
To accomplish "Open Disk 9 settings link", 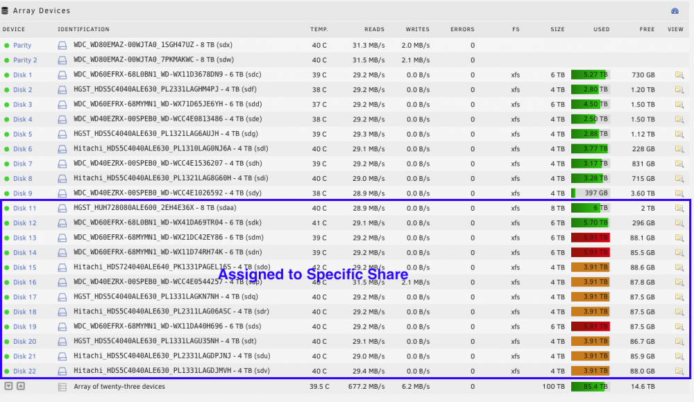I will pyautogui.click(x=23, y=193).
